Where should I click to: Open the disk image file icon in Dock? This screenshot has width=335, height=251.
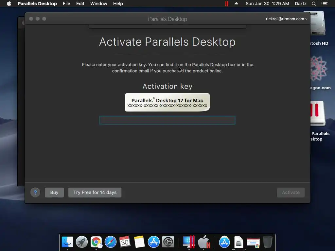point(238,242)
